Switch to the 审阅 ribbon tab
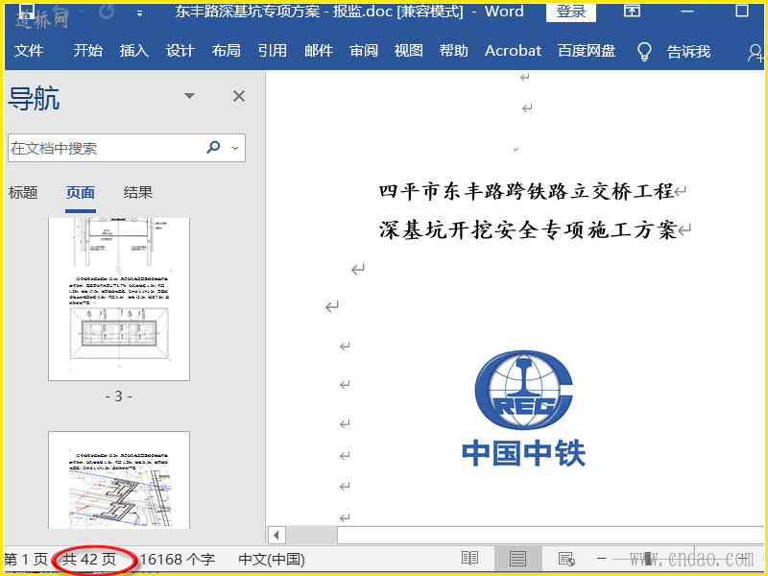768x576 pixels. 364,51
